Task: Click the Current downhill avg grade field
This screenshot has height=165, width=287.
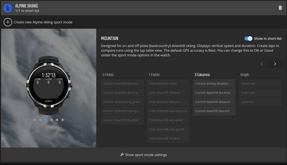Action: [122, 102]
